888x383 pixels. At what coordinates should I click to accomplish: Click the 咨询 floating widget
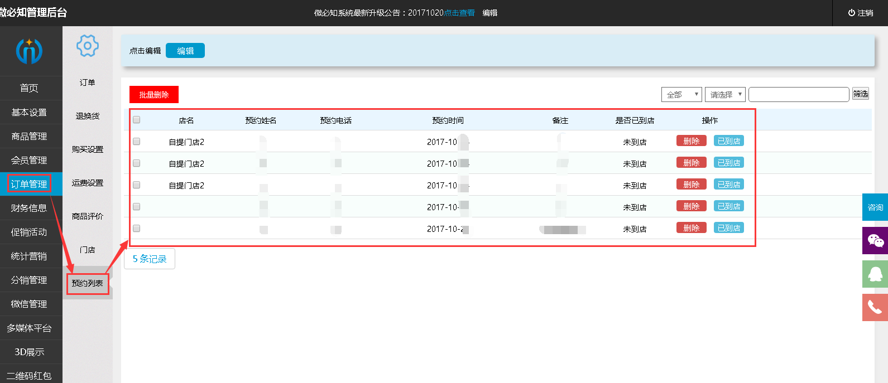[x=875, y=207]
